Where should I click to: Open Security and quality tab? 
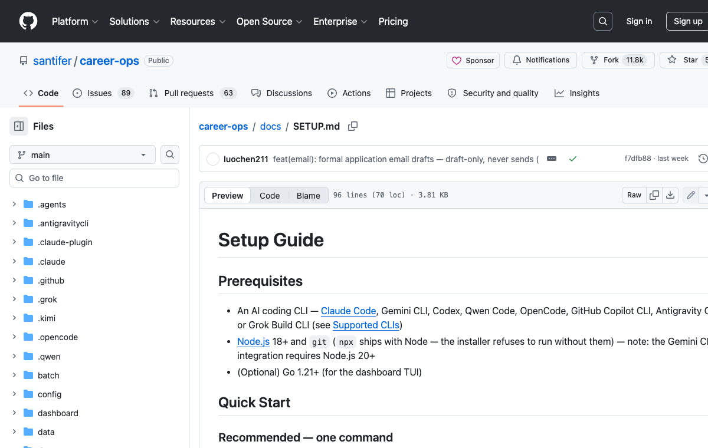pos(493,93)
